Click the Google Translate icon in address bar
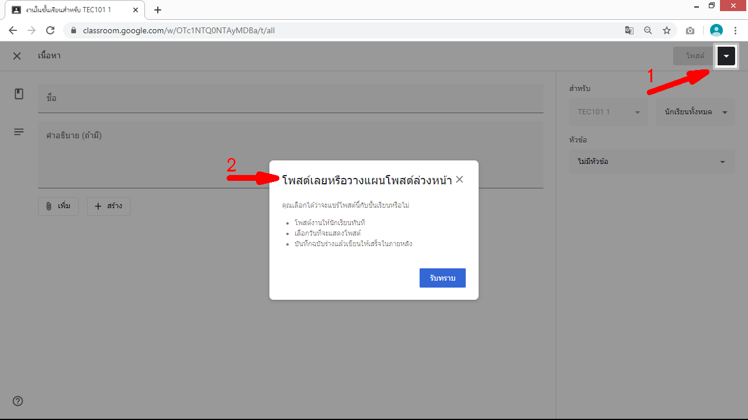The height and width of the screenshot is (420, 748). pos(629,30)
